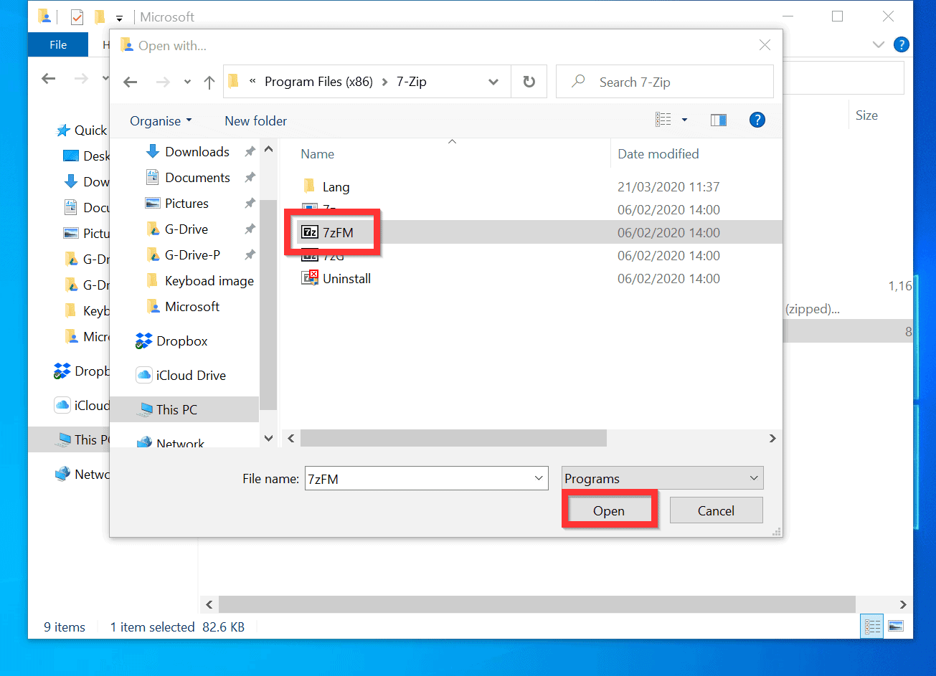936x676 pixels.
Task: Open recent locations dropdown in dialog
Action: (x=188, y=82)
